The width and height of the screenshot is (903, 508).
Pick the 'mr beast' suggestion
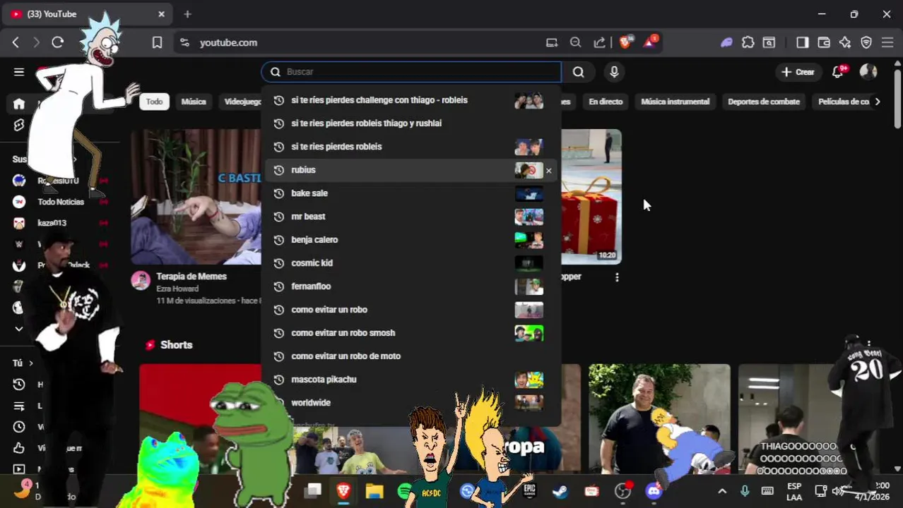pos(412,217)
